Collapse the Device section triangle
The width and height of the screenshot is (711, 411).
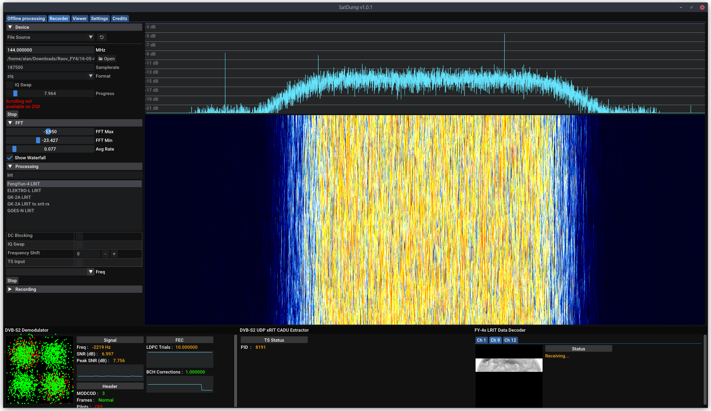click(x=10, y=27)
